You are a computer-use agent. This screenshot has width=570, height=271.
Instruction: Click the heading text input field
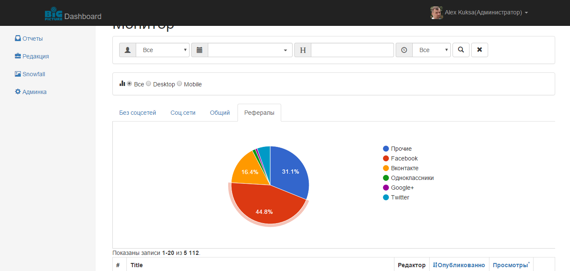352,50
